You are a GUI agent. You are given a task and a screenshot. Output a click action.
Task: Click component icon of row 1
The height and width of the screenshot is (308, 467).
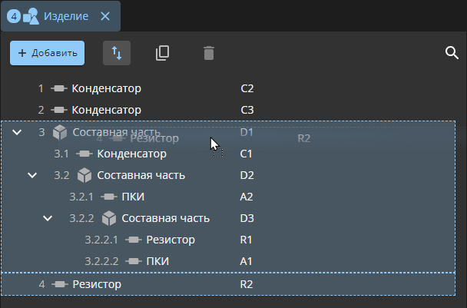(x=59, y=88)
